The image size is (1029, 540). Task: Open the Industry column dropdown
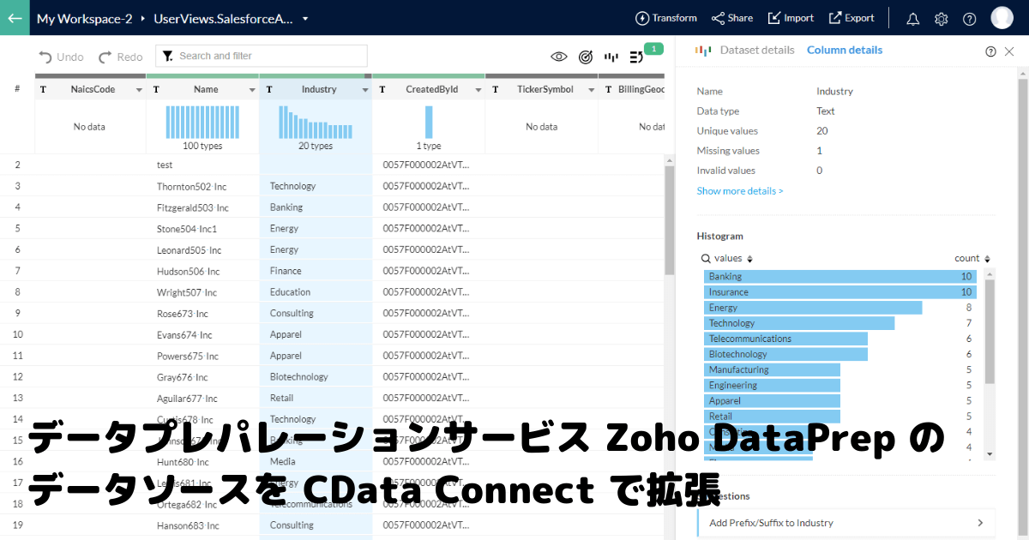(x=365, y=90)
